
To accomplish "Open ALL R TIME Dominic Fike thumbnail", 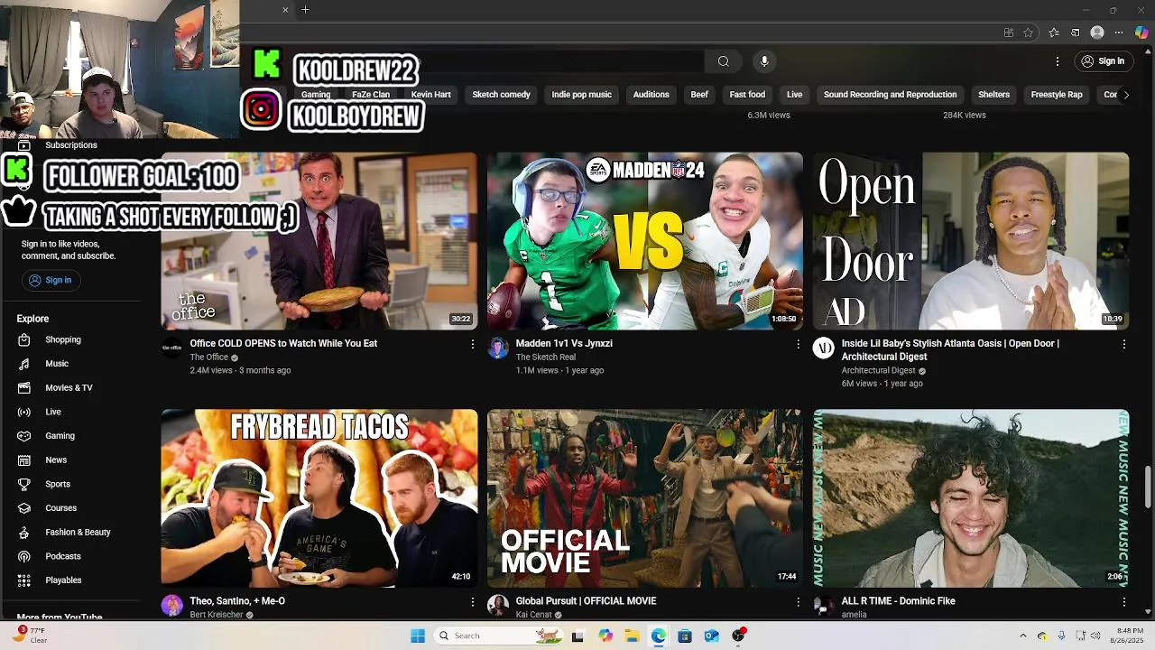I will point(971,498).
